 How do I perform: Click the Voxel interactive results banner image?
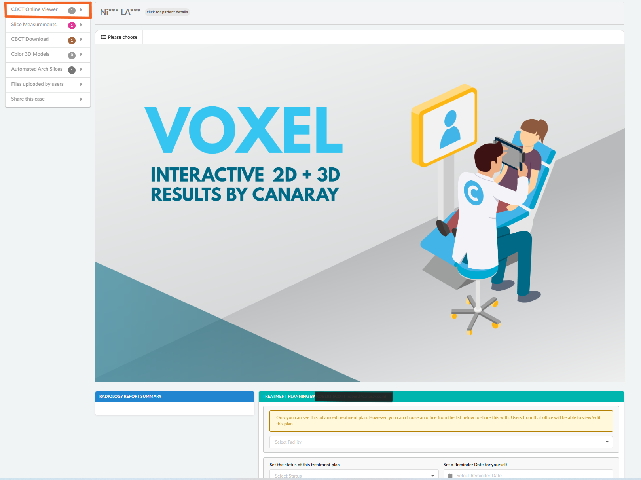pos(360,213)
